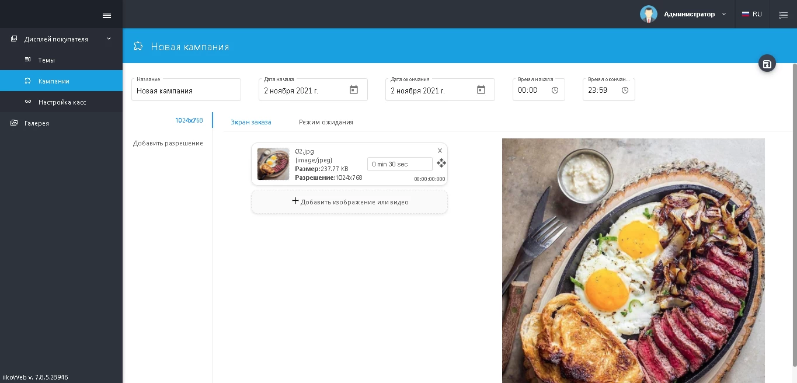Viewport: 797px width, 383px height.
Task: Click the end time clock icon
Action: point(625,90)
